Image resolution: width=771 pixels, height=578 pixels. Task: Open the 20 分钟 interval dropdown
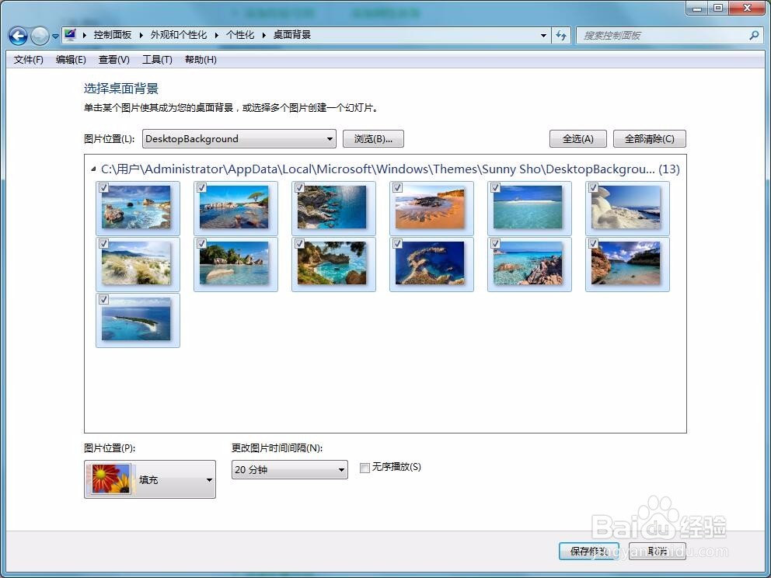[x=290, y=470]
